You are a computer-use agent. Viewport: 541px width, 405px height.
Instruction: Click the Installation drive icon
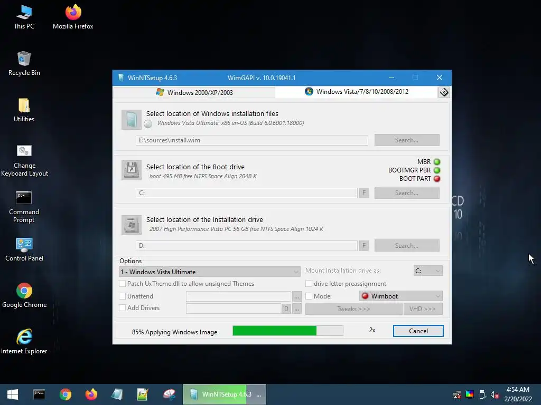(132, 225)
